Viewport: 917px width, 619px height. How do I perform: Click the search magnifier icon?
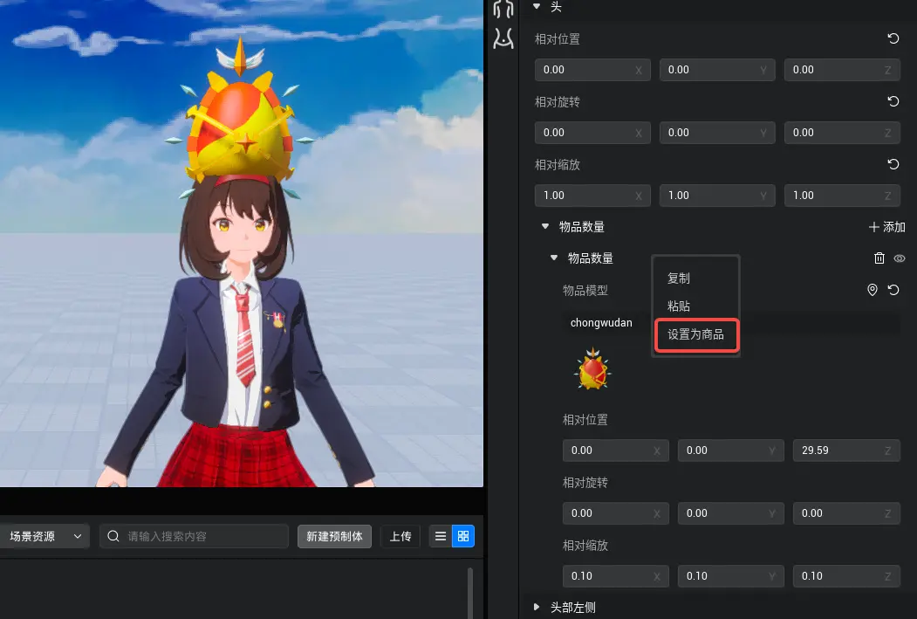coord(113,536)
